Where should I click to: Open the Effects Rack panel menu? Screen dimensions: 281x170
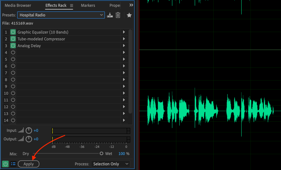pos(71,5)
